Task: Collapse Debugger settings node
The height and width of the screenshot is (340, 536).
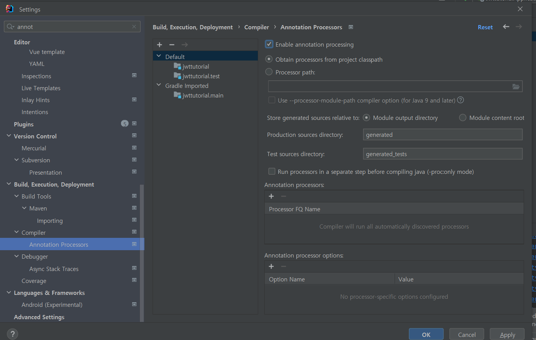Action: pos(17,256)
